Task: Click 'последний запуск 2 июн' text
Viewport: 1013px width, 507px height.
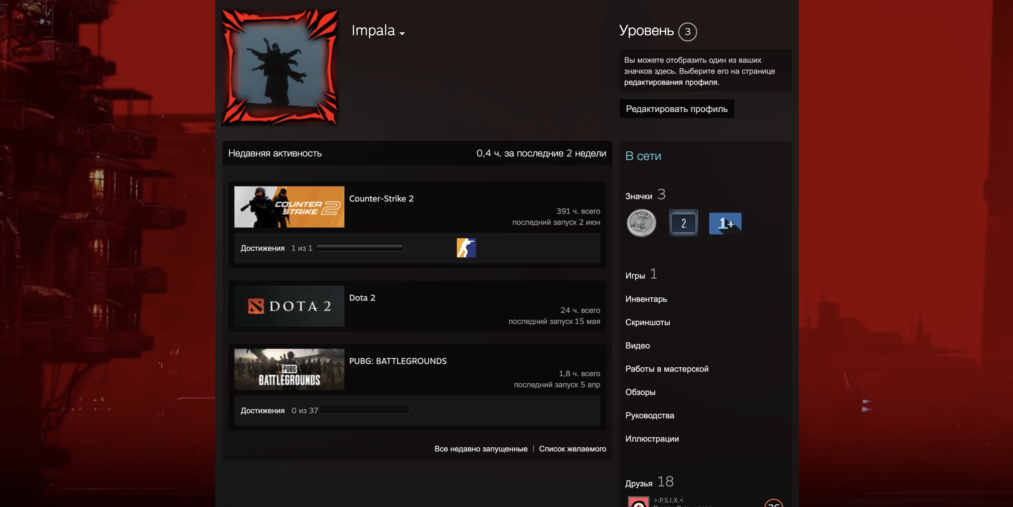Action: 556,222
